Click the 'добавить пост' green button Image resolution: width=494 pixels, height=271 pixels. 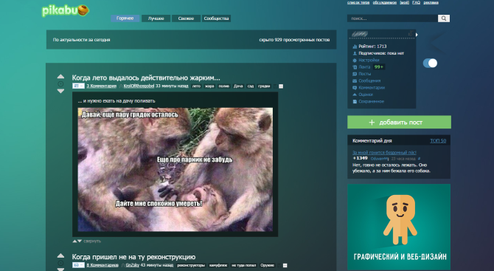pyautogui.click(x=399, y=122)
